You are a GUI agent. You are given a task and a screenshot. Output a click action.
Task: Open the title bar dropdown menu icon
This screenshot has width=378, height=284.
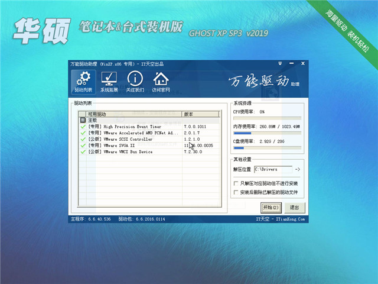click(x=280, y=63)
